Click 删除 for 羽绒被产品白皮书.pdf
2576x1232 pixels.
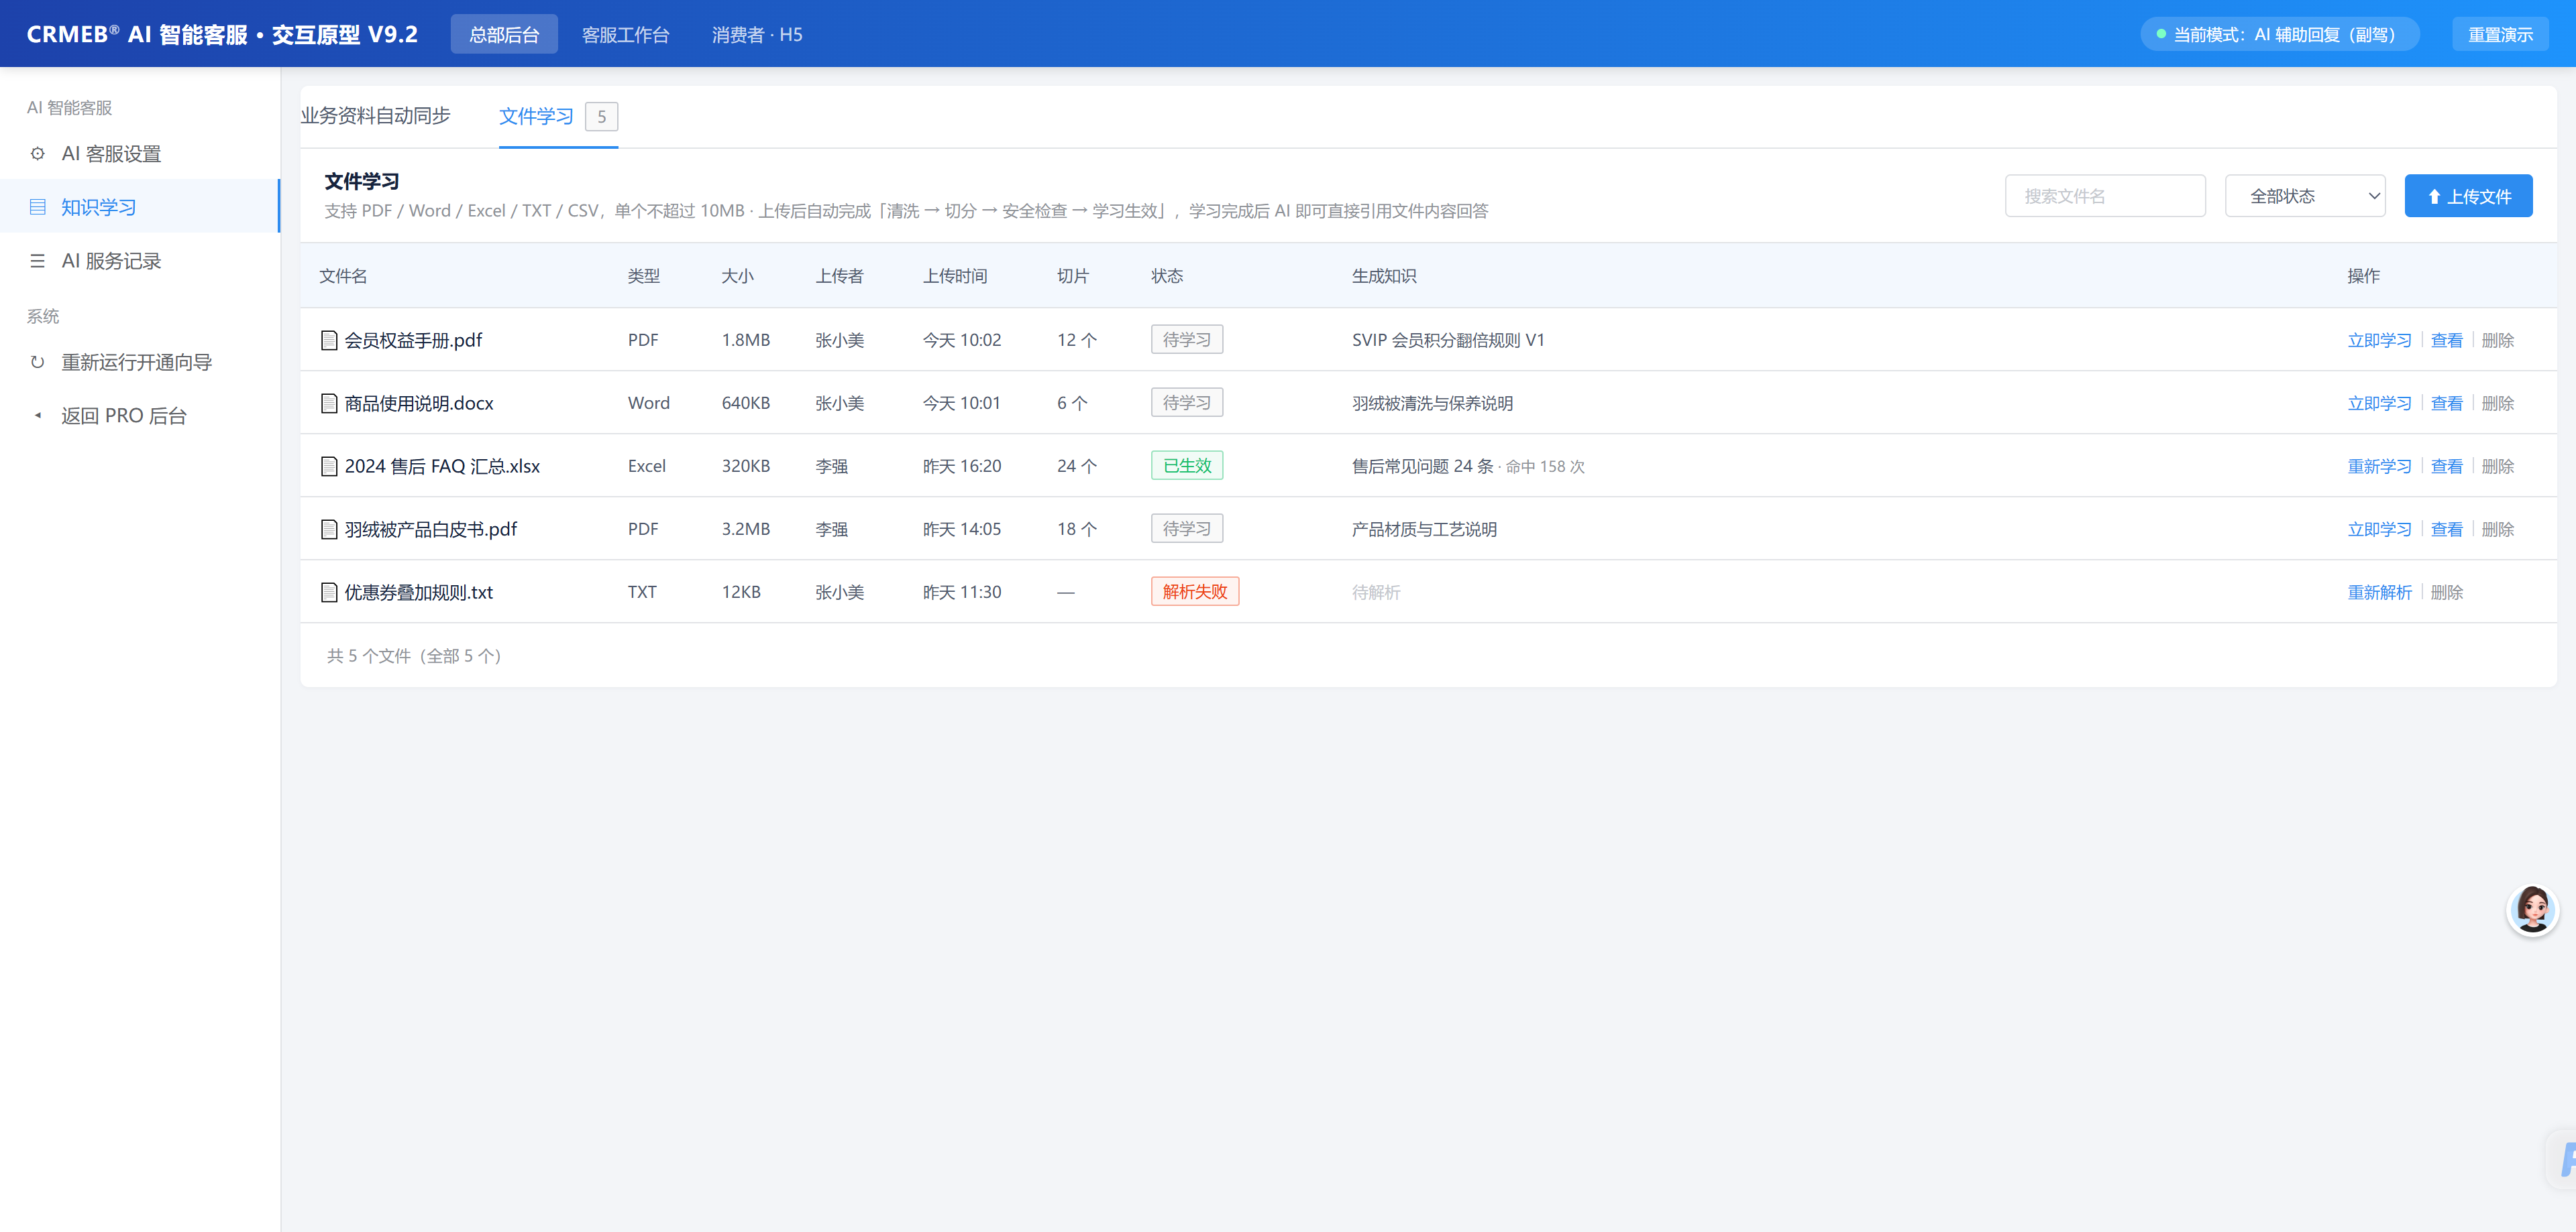[x=2497, y=530]
